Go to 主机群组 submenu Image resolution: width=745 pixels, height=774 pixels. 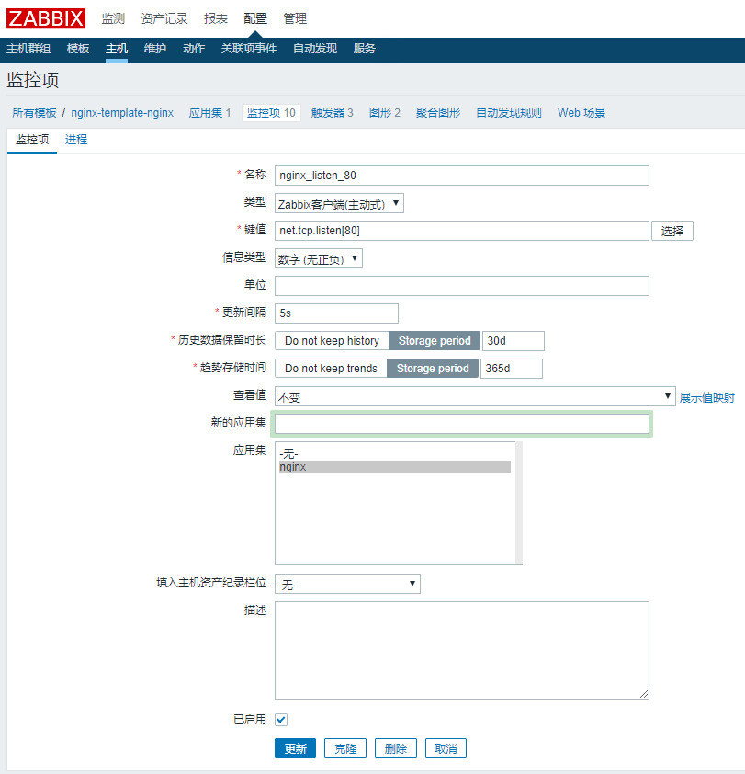(x=28, y=49)
